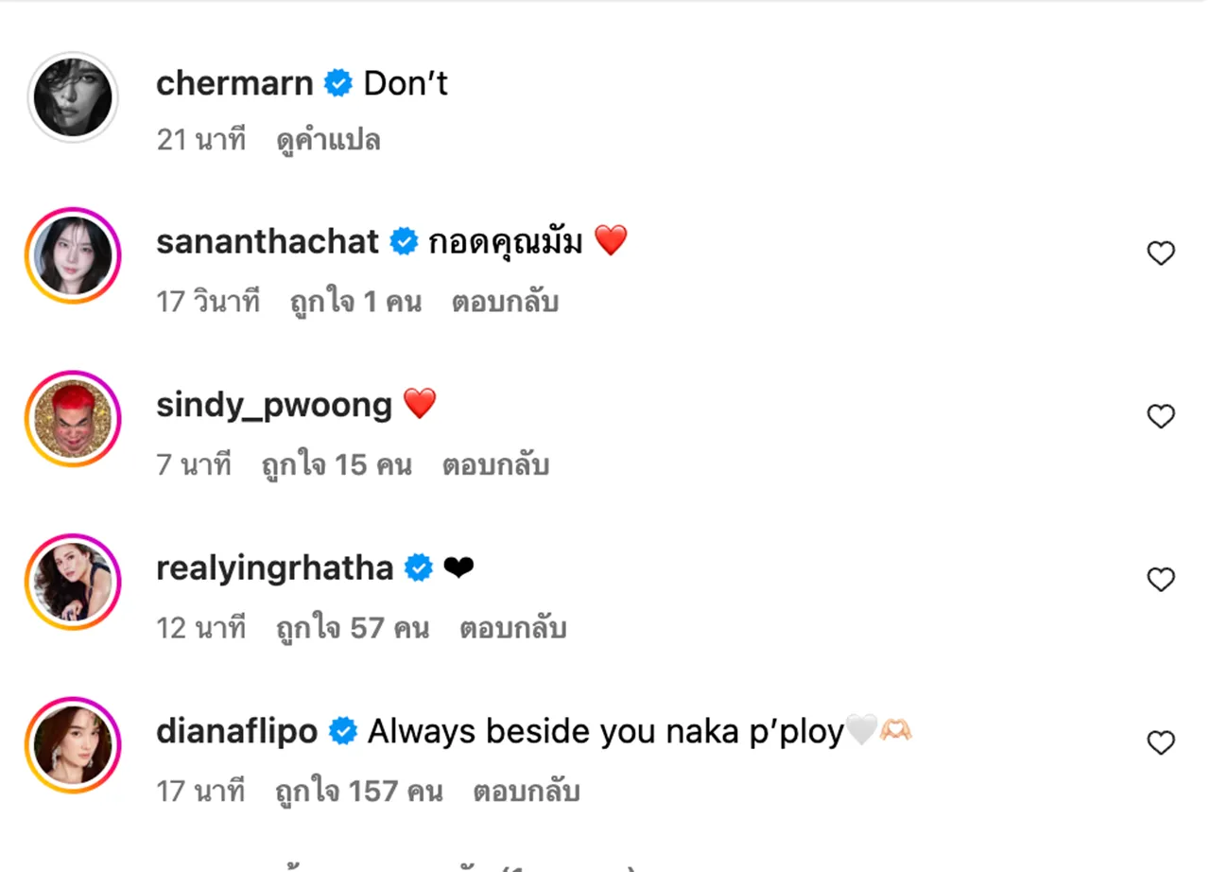The image size is (1210, 872).
Task: Select username dianaflipo
Action: pyautogui.click(x=236, y=730)
